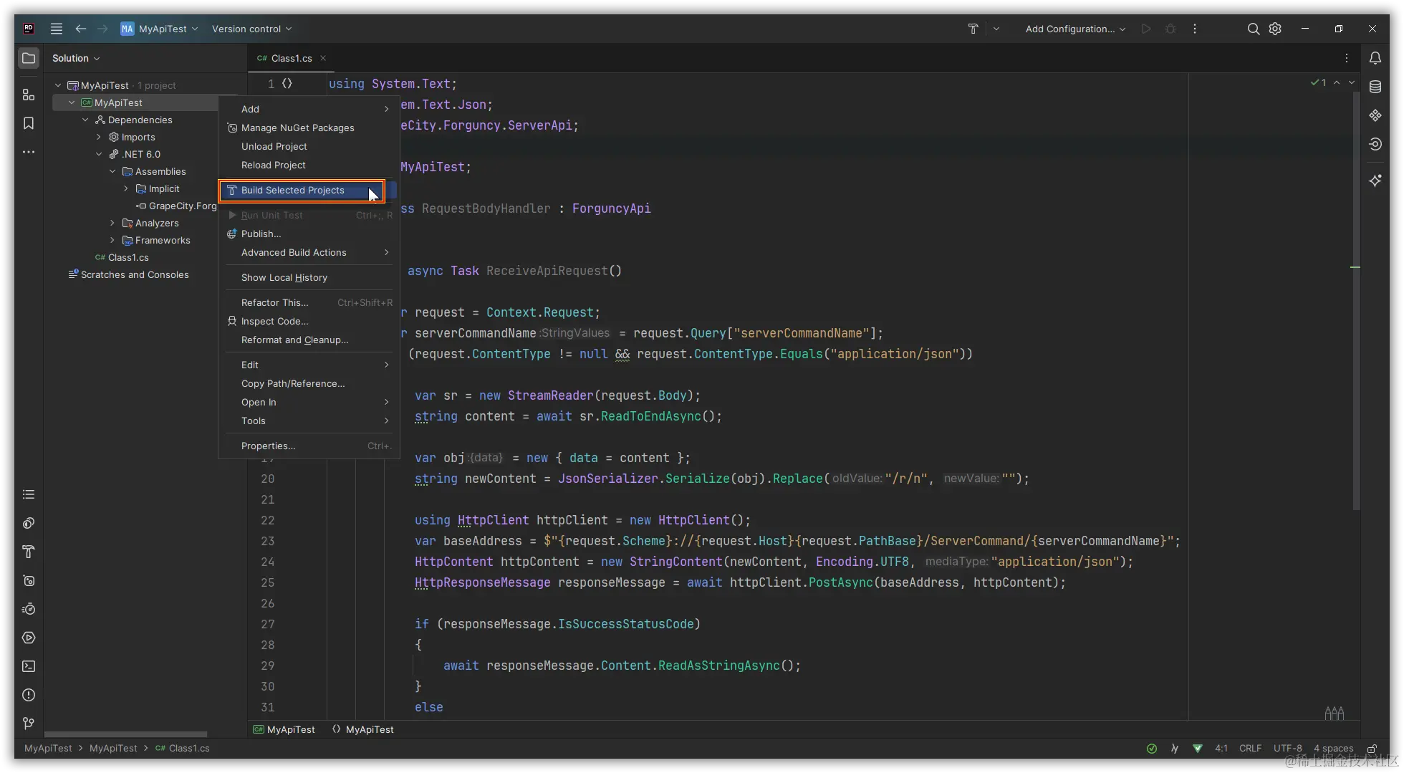Expand the Implicit assemblies folder
Image resolution: width=1404 pixels, height=773 pixels.
[126, 188]
